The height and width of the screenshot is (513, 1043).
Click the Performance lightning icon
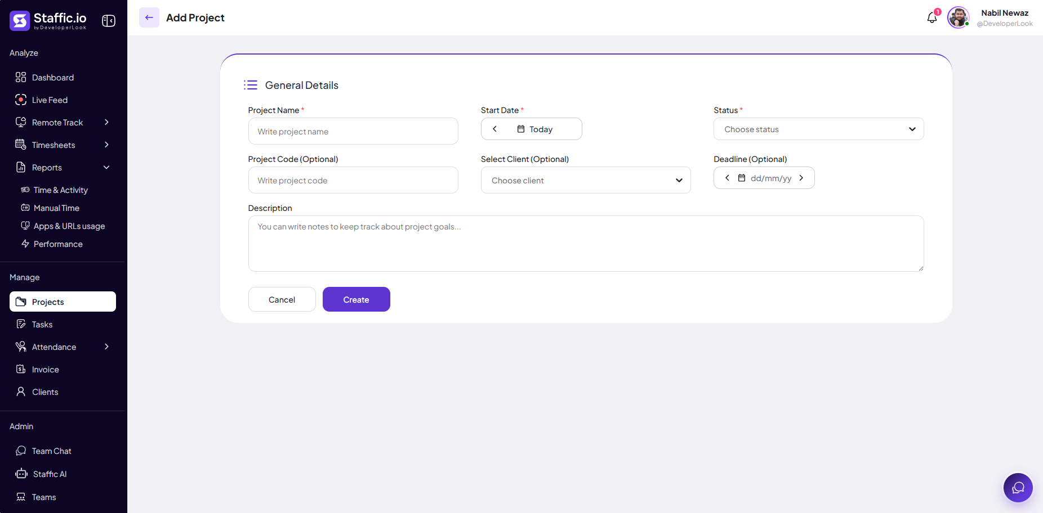click(x=25, y=244)
